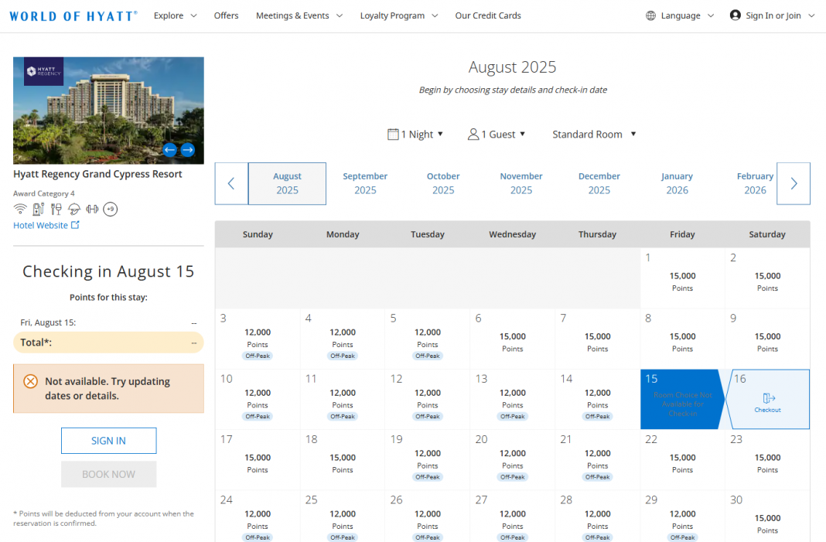Expand the Loyalty Program menu
Image resolution: width=826 pixels, height=542 pixels.
pyautogui.click(x=399, y=15)
